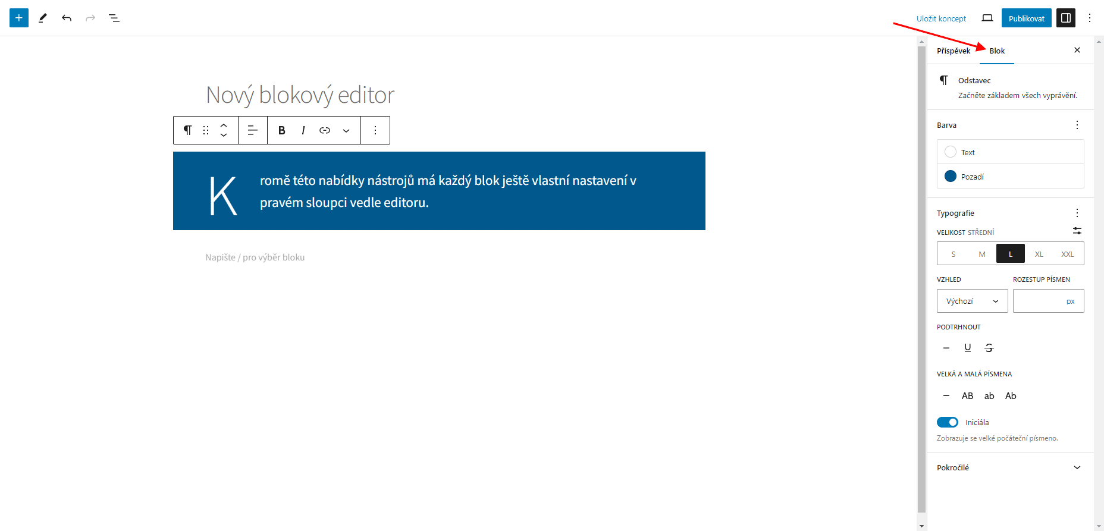Viewport: 1104px width, 531px height.
Task: Expand more rich text controls
Action: click(346, 130)
